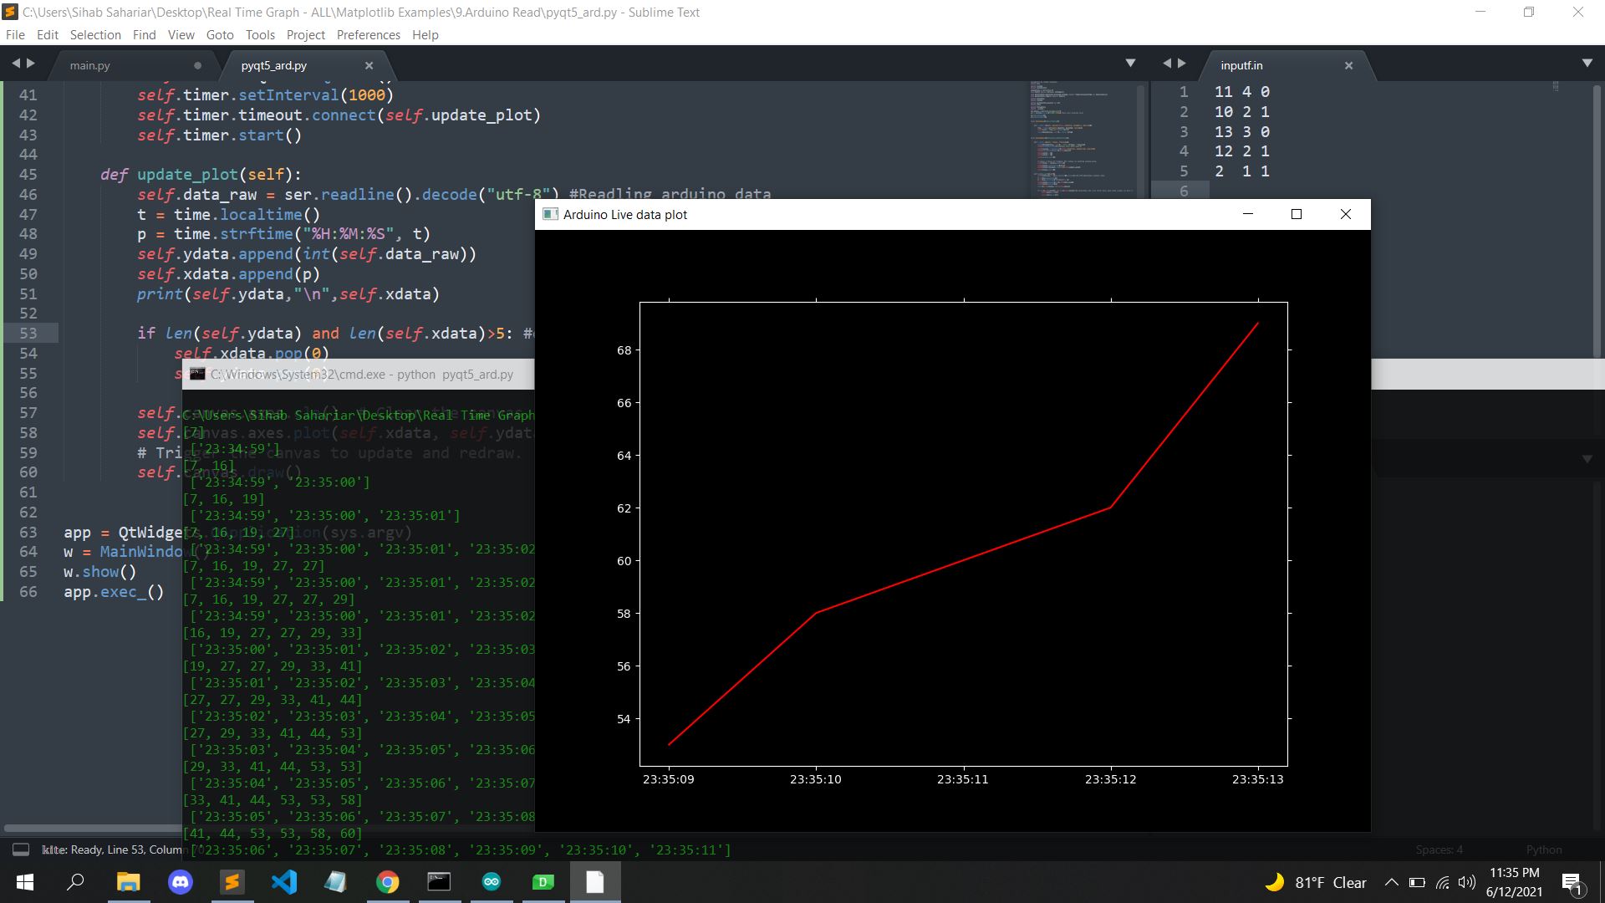Click the volume icon in system tray

[x=1467, y=882]
